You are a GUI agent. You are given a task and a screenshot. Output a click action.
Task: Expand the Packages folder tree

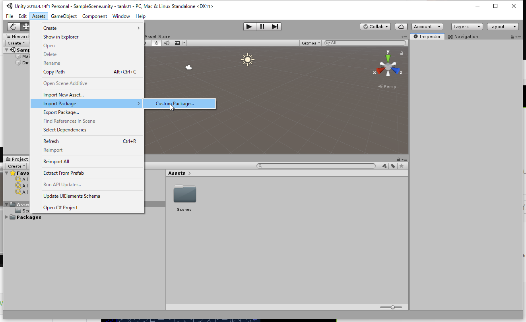click(6, 217)
